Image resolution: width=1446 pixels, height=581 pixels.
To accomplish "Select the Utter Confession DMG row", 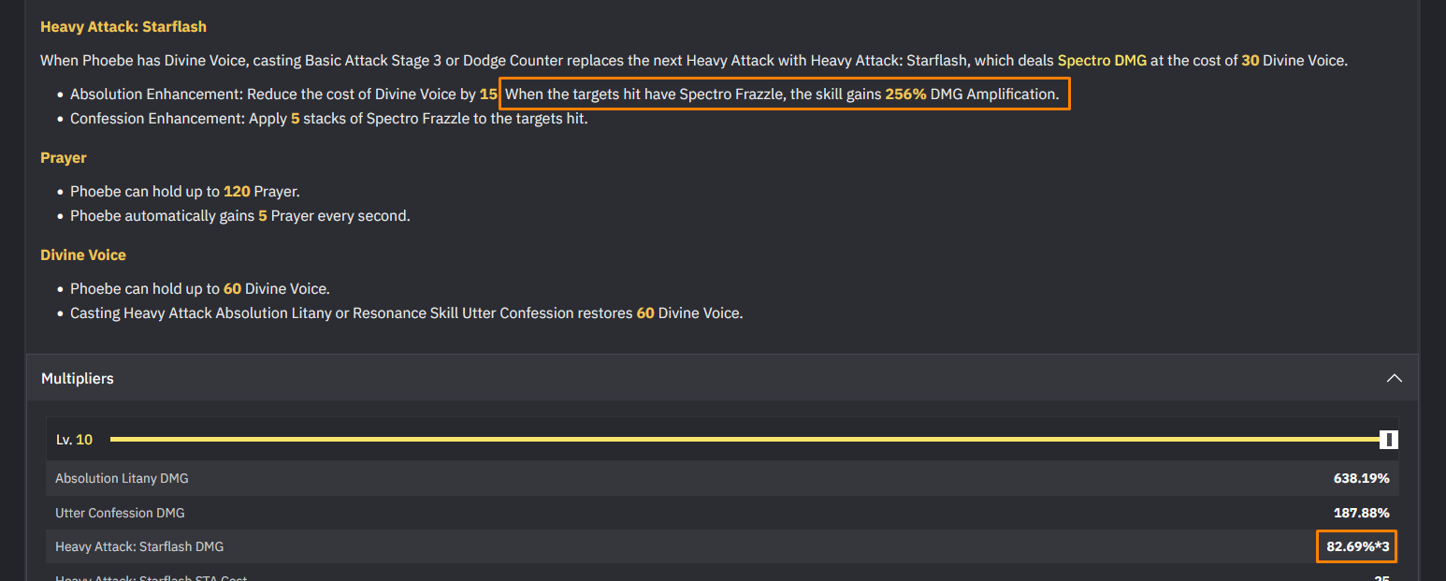I will click(x=722, y=513).
